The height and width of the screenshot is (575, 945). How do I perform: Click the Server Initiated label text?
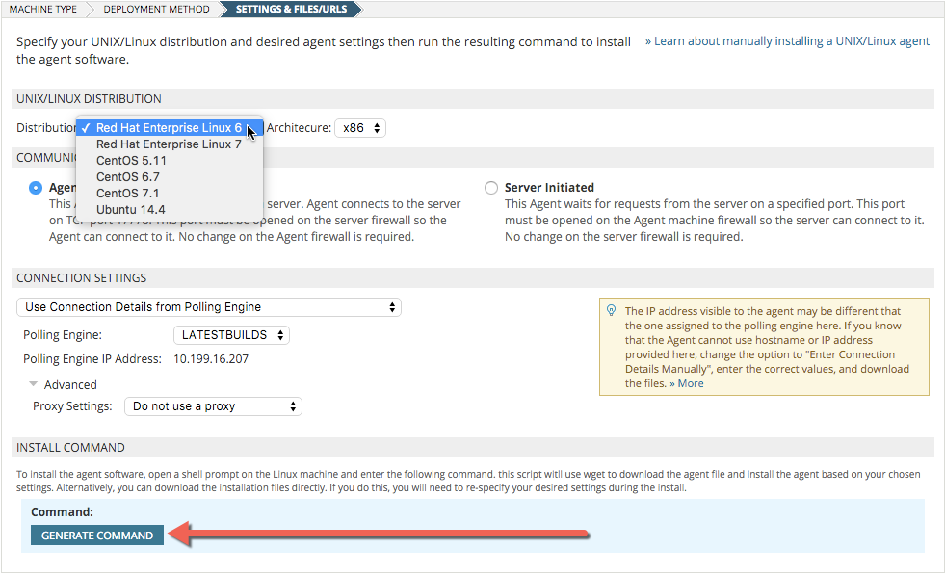[x=549, y=188]
